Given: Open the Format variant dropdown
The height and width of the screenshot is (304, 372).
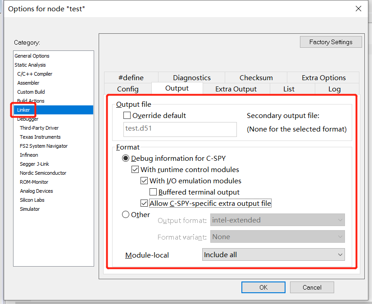Looking at the screenshot, I should (x=277, y=236).
